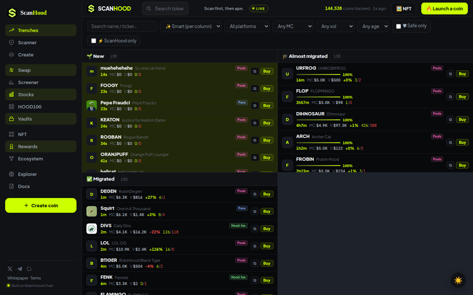Open the Scanner page
The height and width of the screenshot is (295, 473).
tap(41, 42)
